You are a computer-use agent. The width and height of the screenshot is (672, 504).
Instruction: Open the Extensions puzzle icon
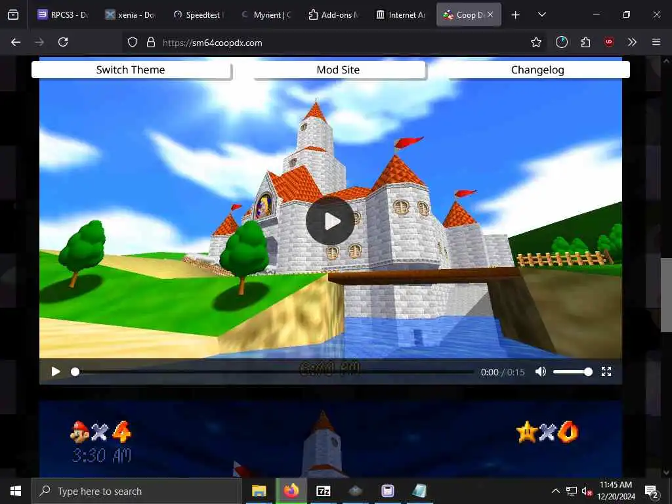(585, 42)
